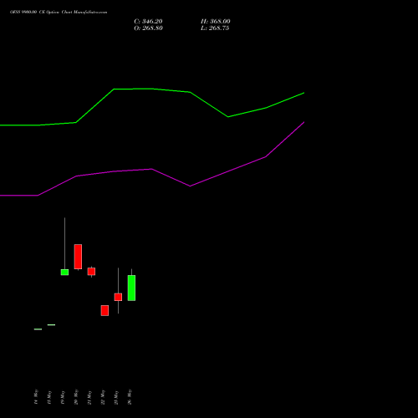The width and height of the screenshot is (418, 418).
Task: Click the close value C: 346.20
Action: pos(148,22)
